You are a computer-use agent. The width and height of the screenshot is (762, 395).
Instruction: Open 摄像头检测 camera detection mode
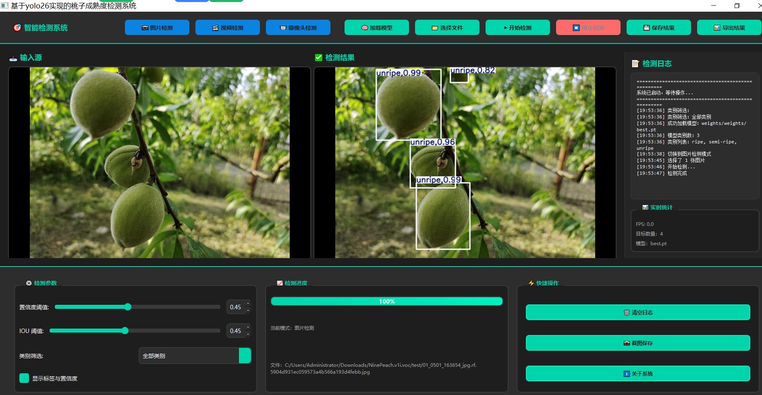298,28
